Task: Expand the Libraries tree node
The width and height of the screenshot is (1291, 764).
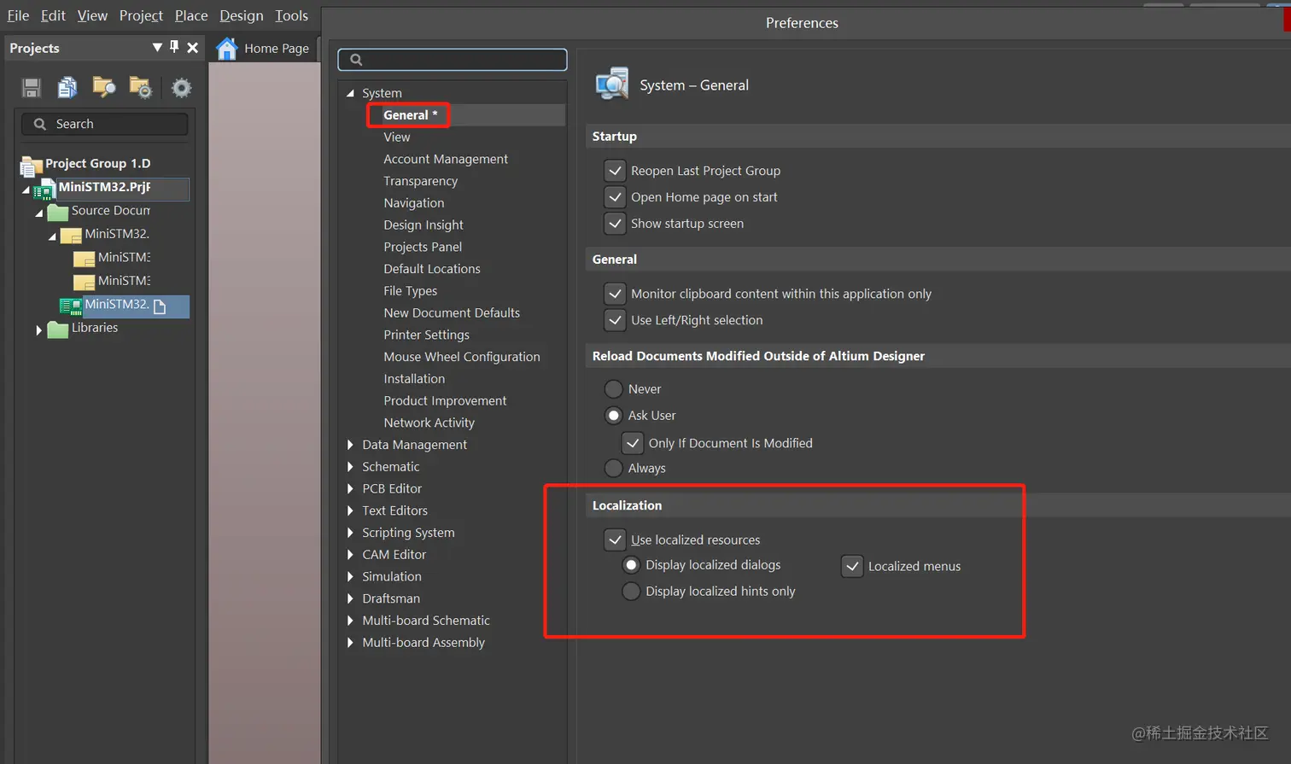Action: pos(38,330)
